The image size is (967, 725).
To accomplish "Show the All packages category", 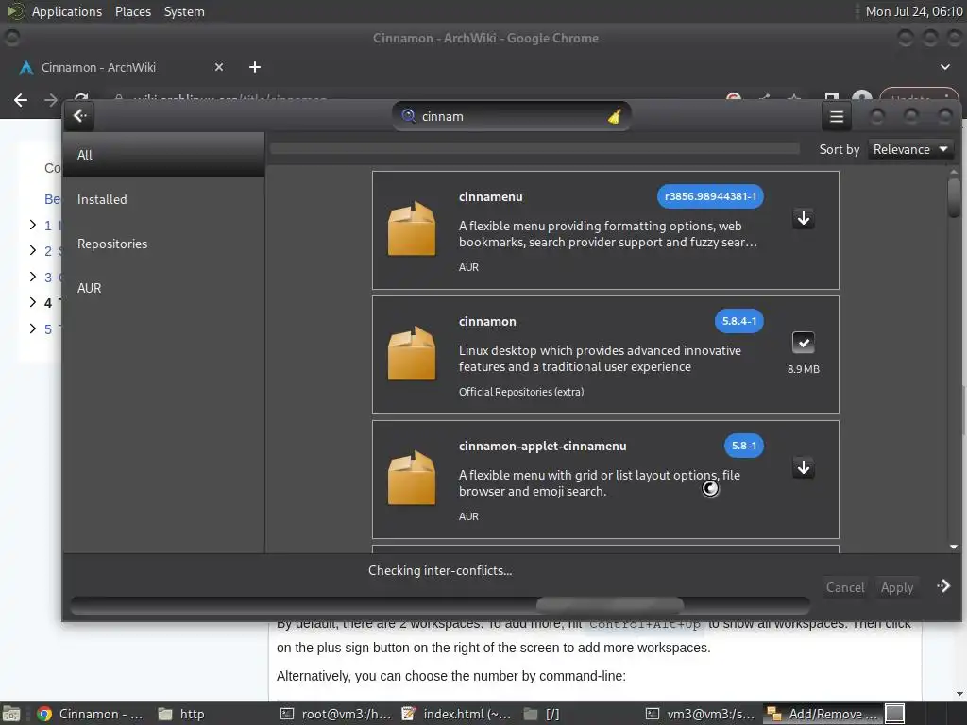I will 164,155.
